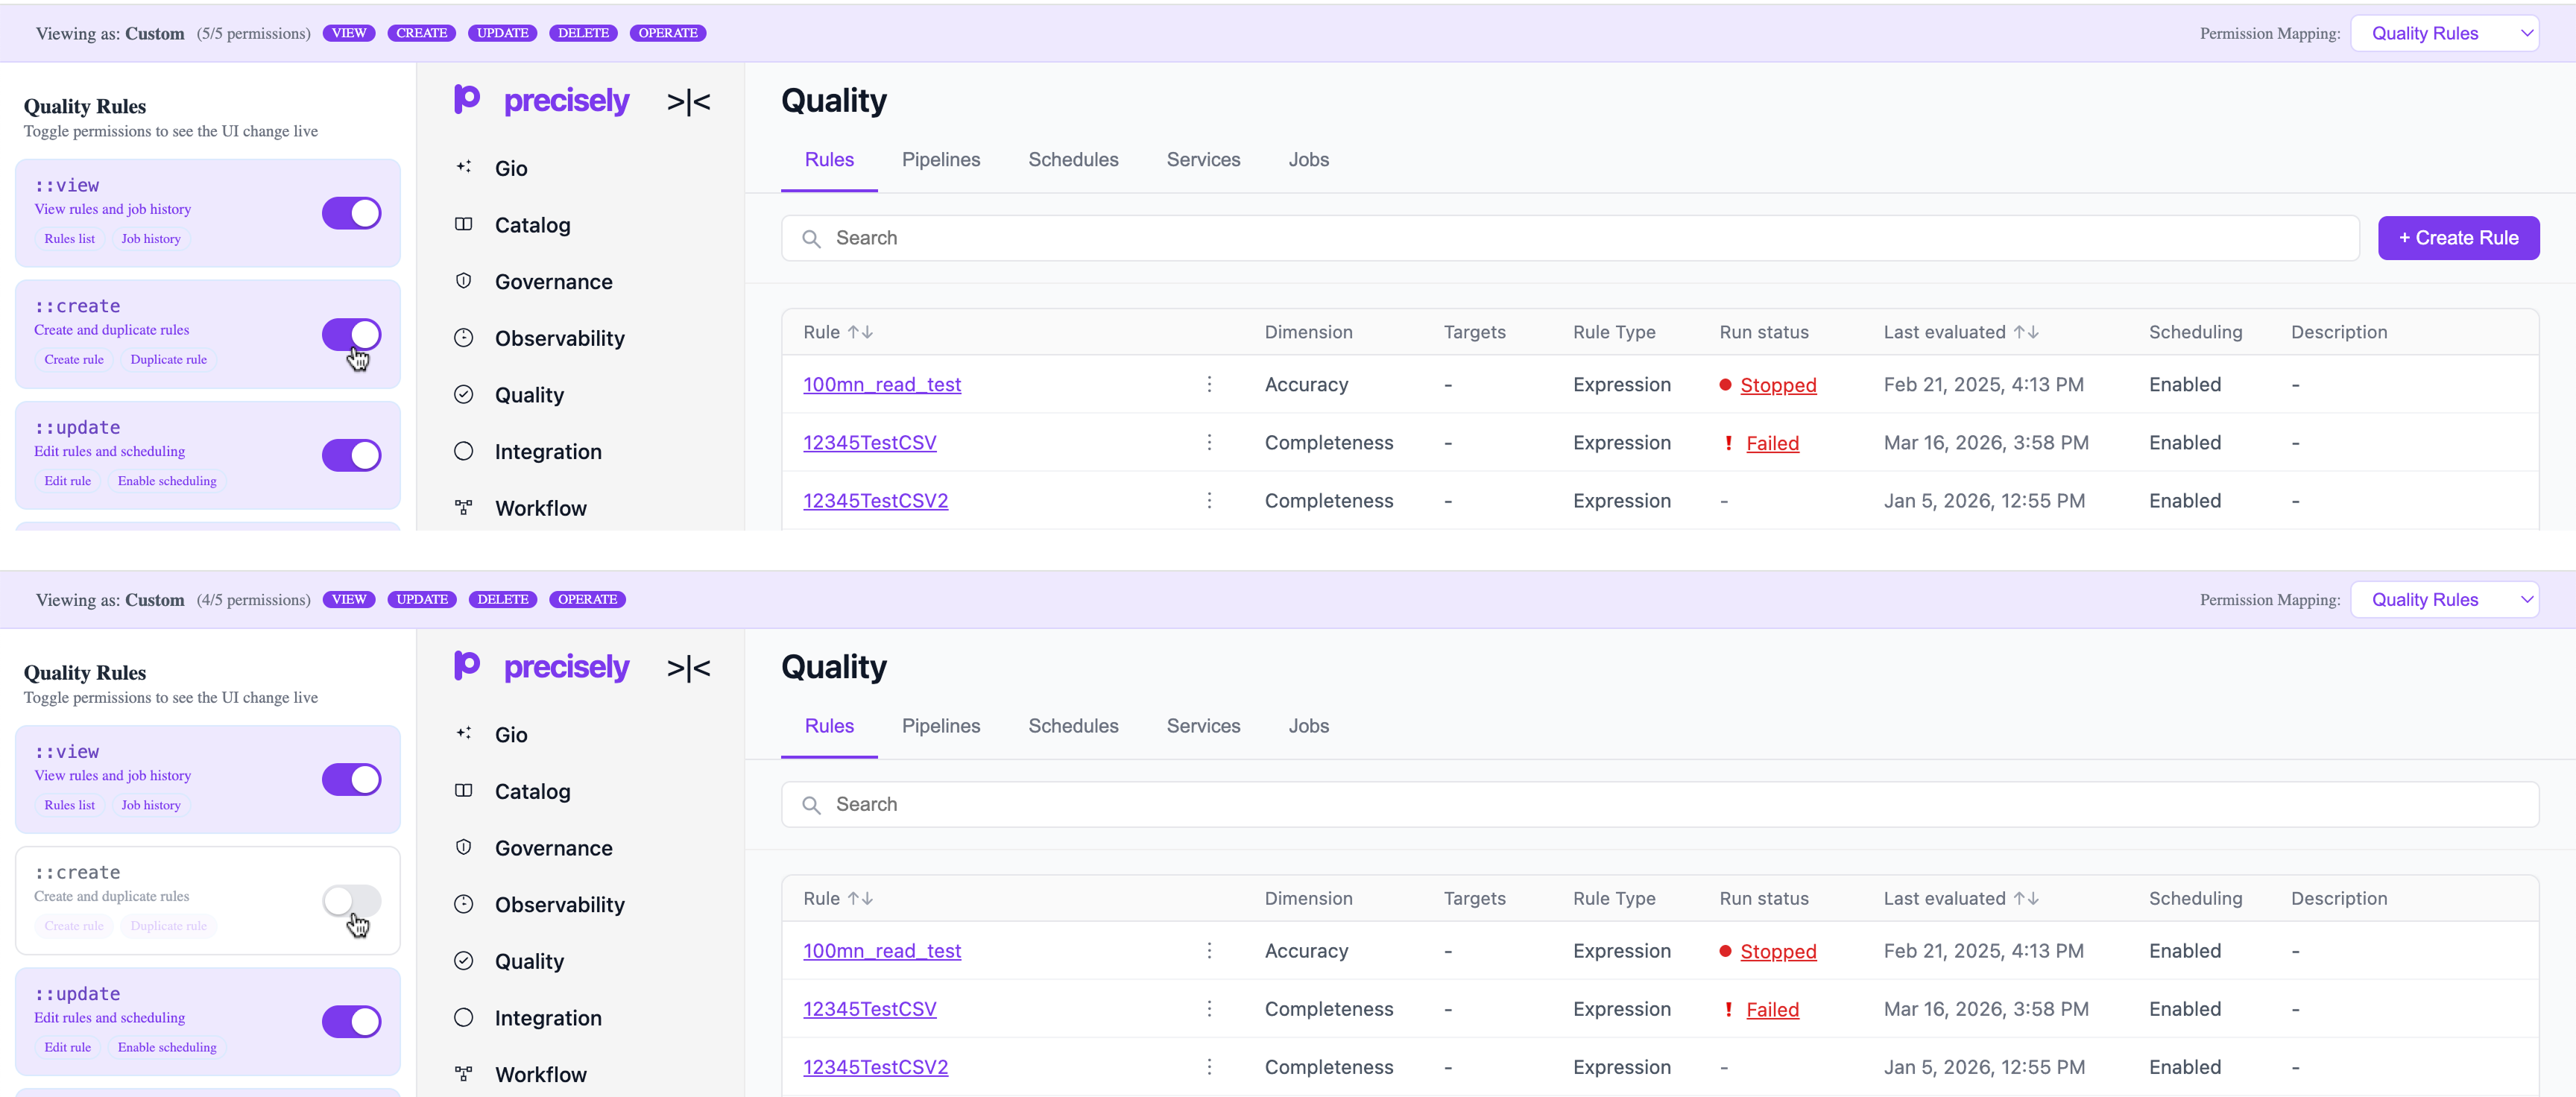The width and height of the screenshot is (2576, 1097).
Task: Click the Workflow nodes icon in 5/5 view
Action: [463, 508]
